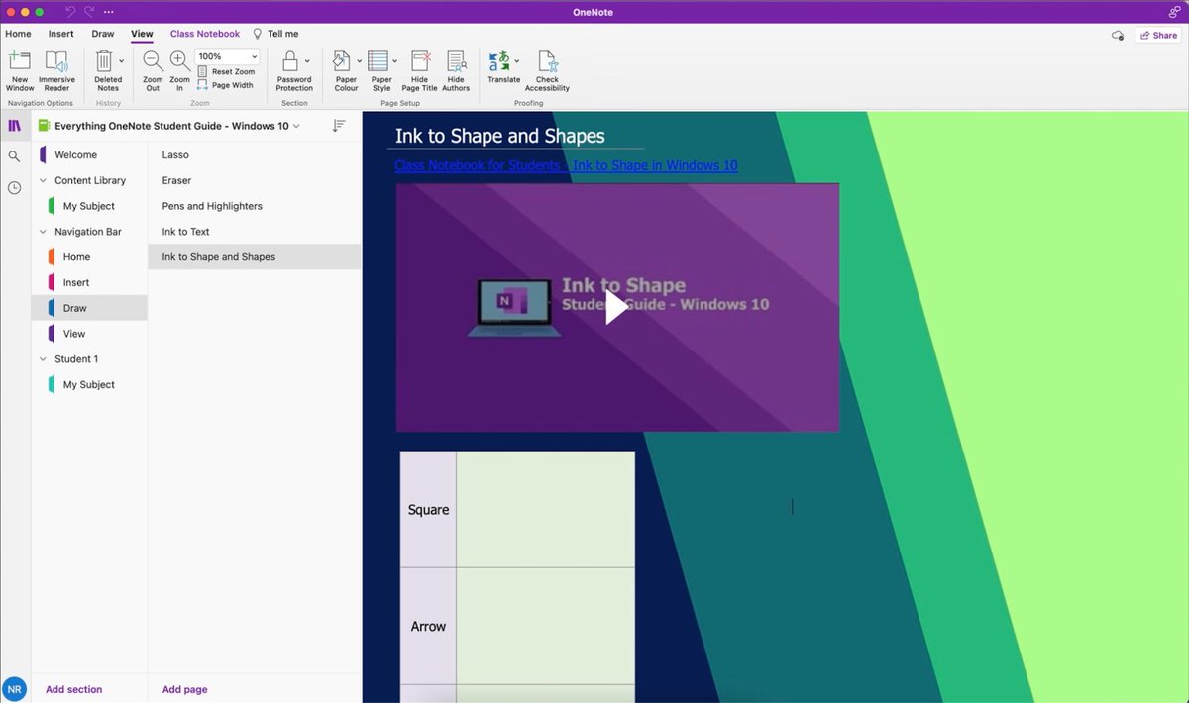Click the Undo arrow in title bar

[x=70, y=11]
